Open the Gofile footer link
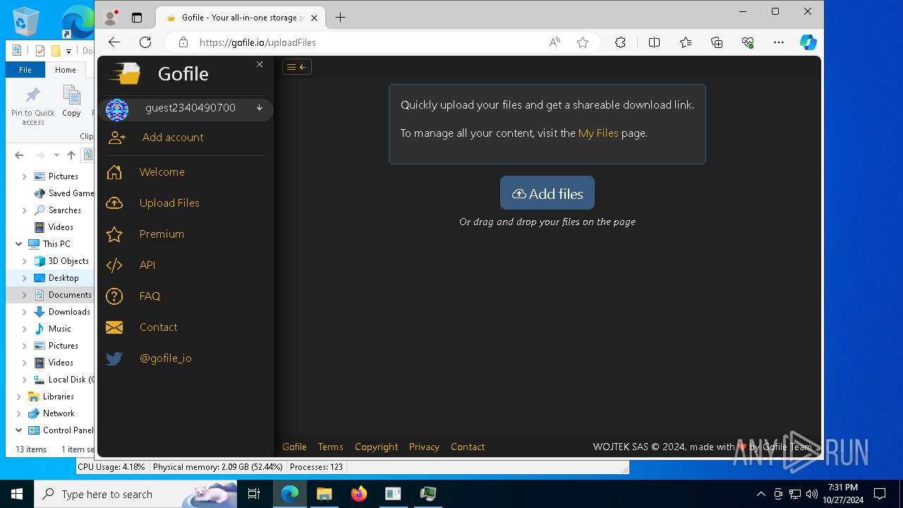 coord(294,447)
